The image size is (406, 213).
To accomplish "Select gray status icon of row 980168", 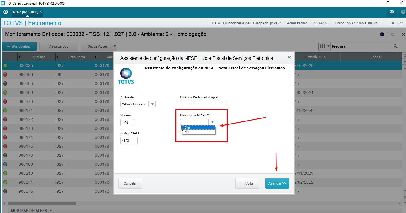I will pyautogui.click(x=5, y=83).
